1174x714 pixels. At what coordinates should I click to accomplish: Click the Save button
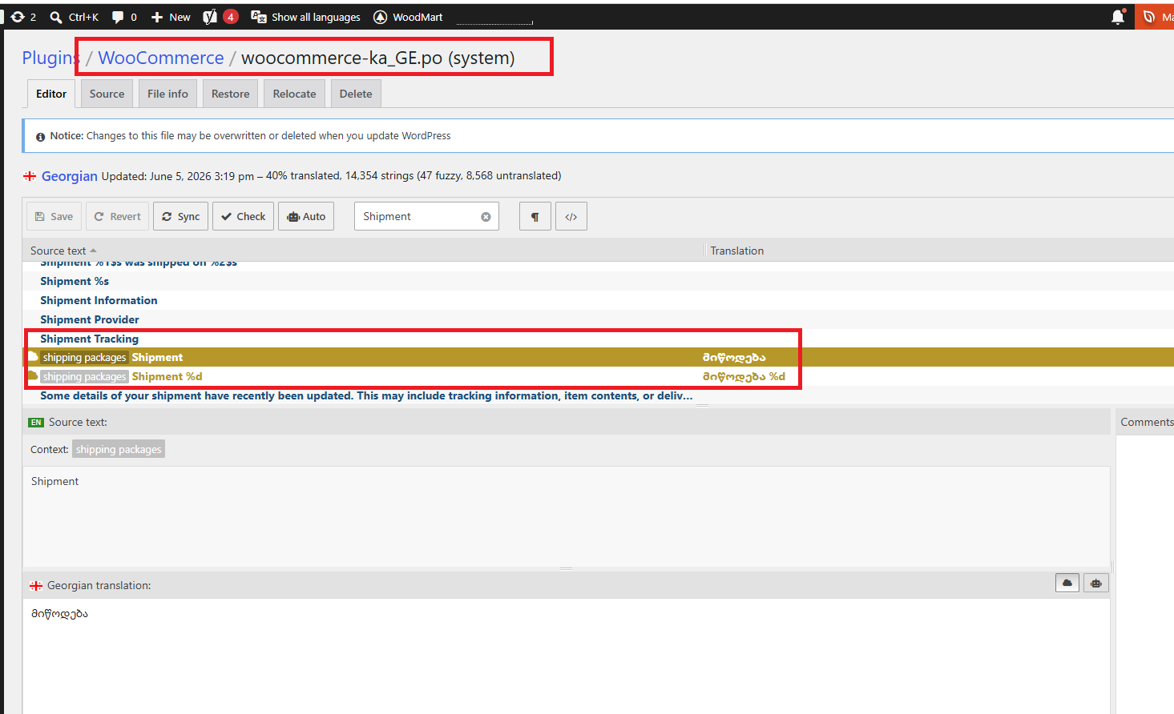[x=54, y=216]
